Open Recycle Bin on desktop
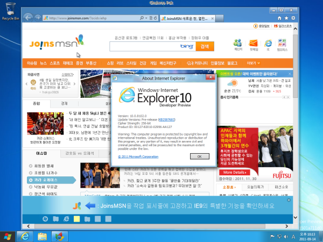Screen dimensions: 323x242 coord(11,11)
